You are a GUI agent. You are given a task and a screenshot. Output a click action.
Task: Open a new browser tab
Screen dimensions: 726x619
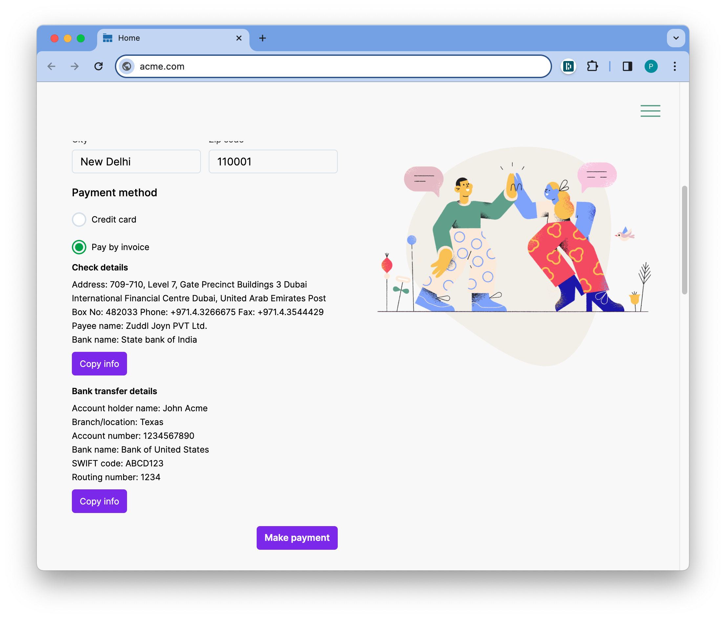[x=263, y=38]
